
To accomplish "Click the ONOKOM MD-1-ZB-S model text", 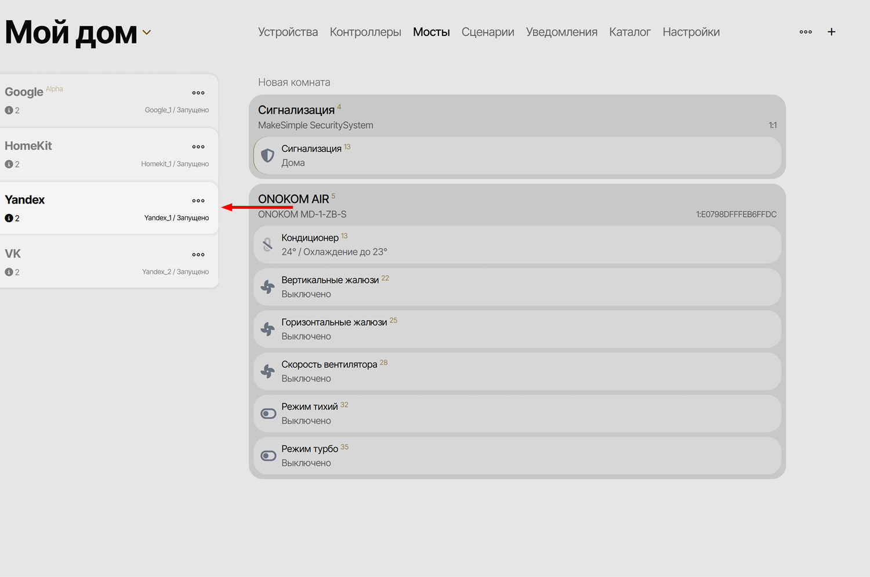I will [x=302, y=215].
